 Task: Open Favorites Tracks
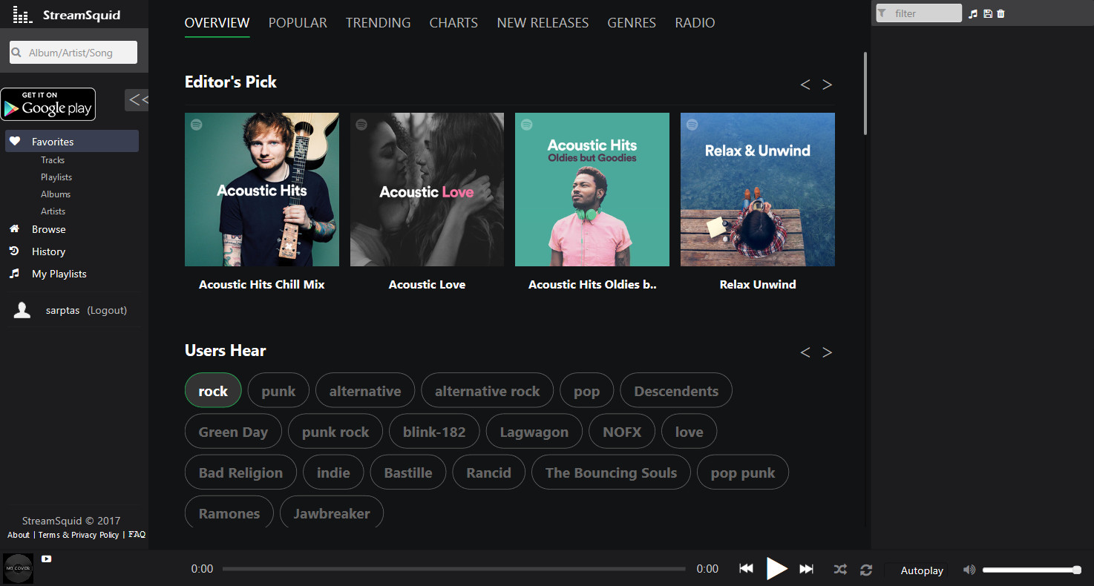click(53, 160)
